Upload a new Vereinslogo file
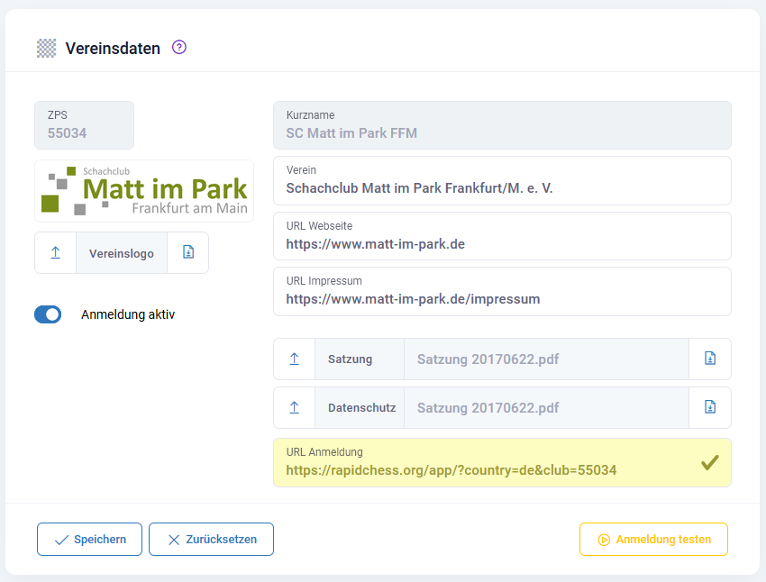Screen dimensions: 766x582 click(x=56, y=253)
